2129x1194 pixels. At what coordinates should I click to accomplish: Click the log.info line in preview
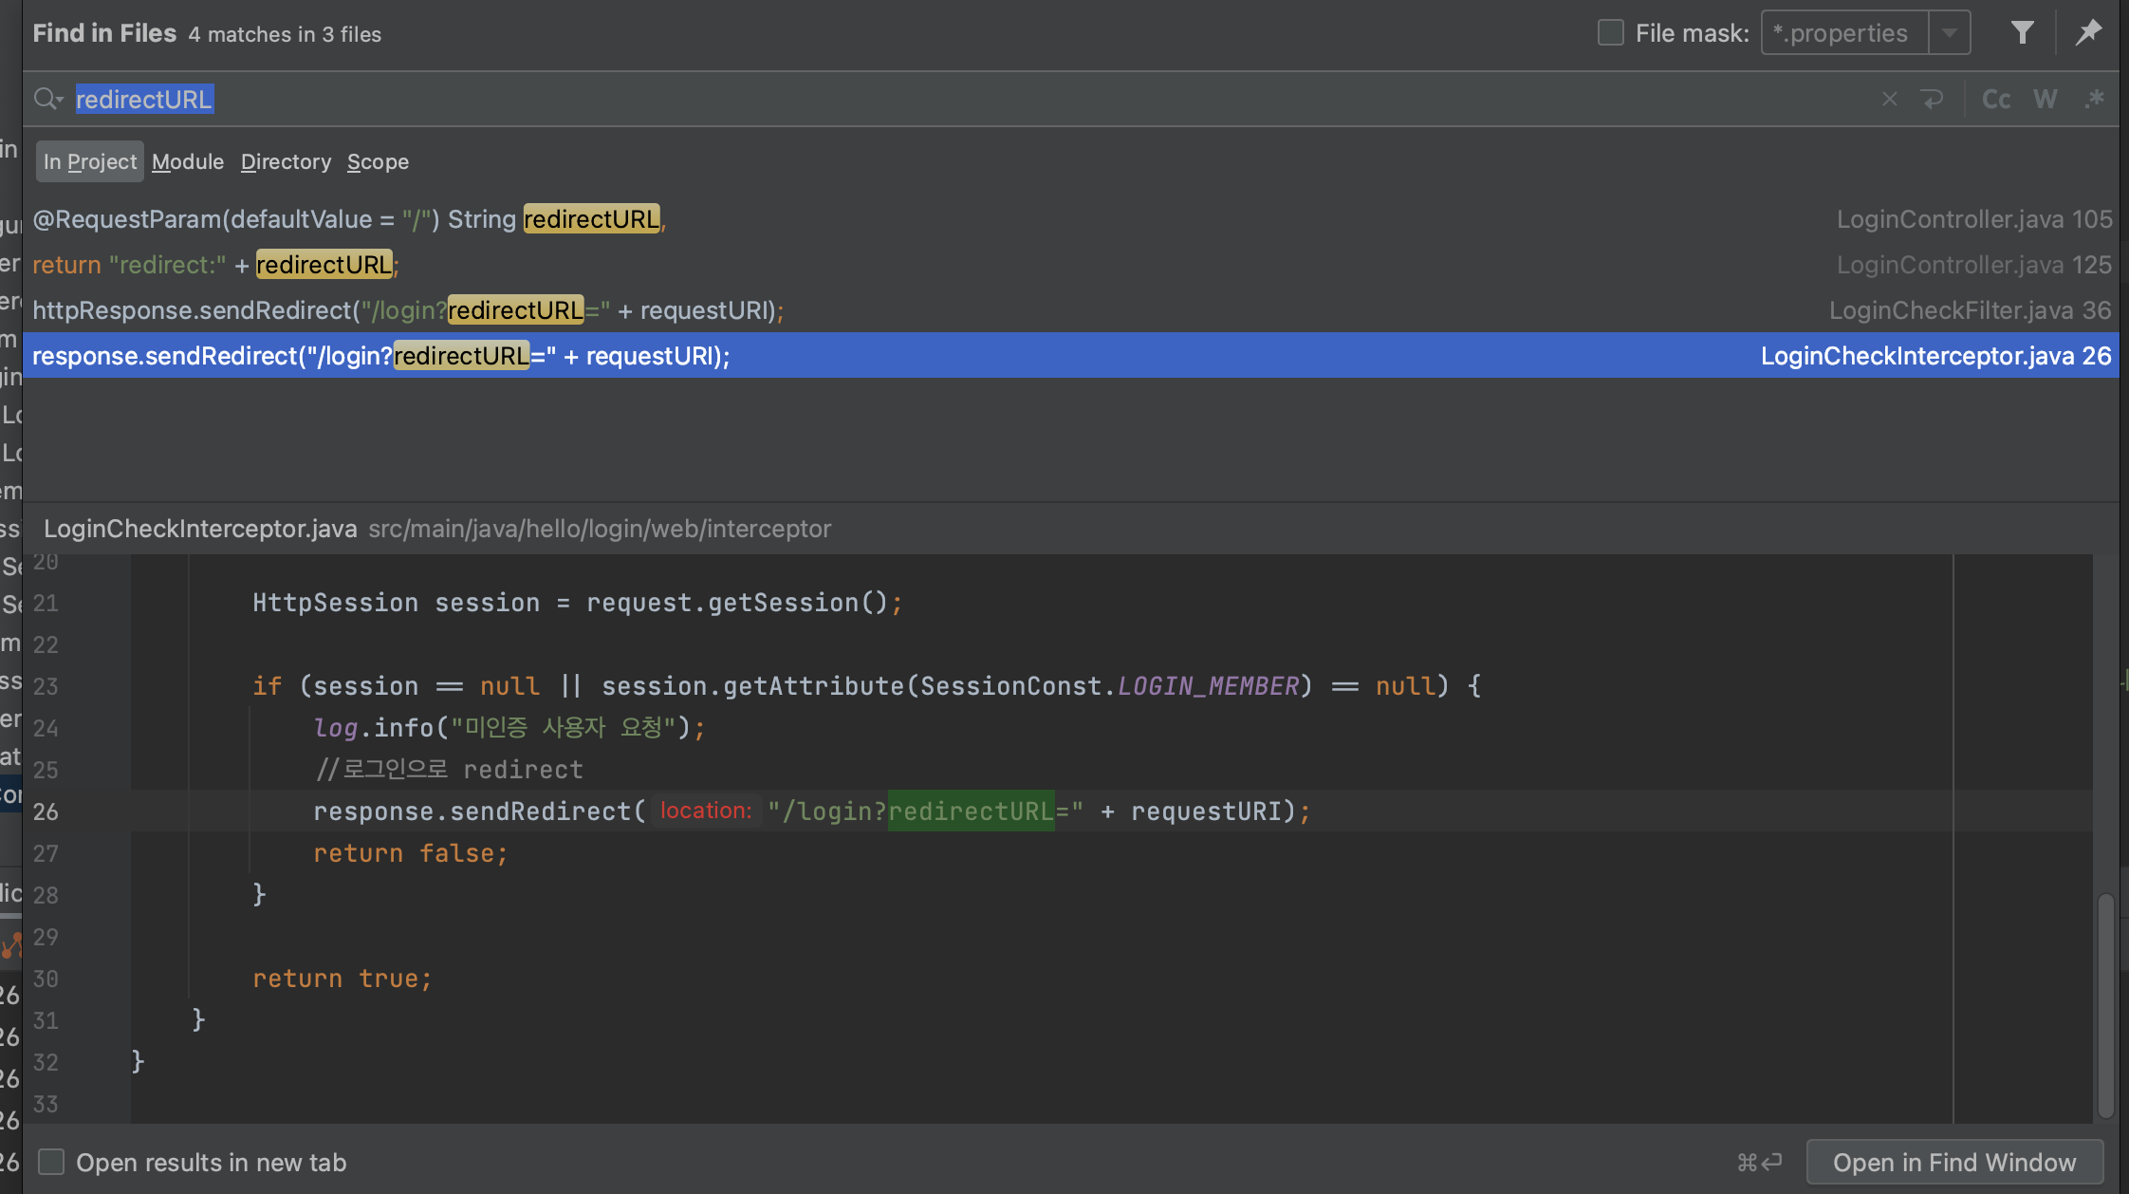[509, 728]
